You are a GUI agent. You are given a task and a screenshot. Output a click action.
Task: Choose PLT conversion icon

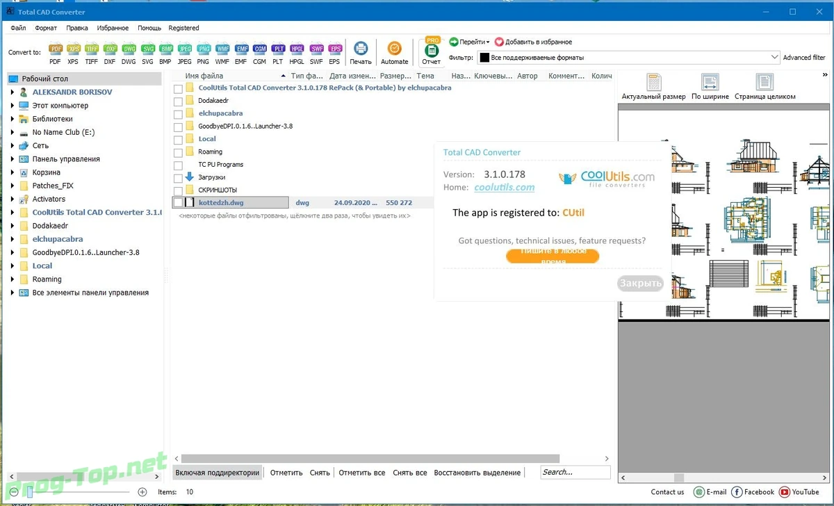pos(278,49)
